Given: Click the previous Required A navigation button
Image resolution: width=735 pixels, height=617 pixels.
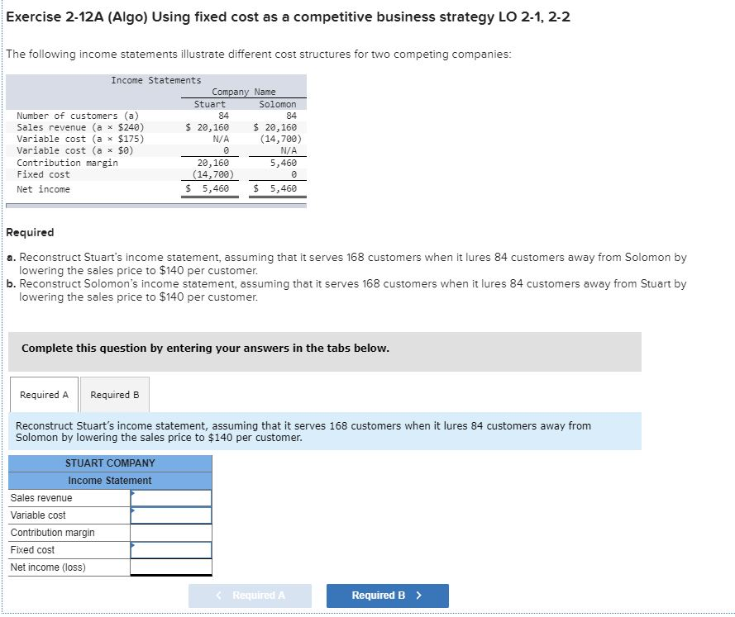Looking at the screenshot, I should [x=250, y=595].
